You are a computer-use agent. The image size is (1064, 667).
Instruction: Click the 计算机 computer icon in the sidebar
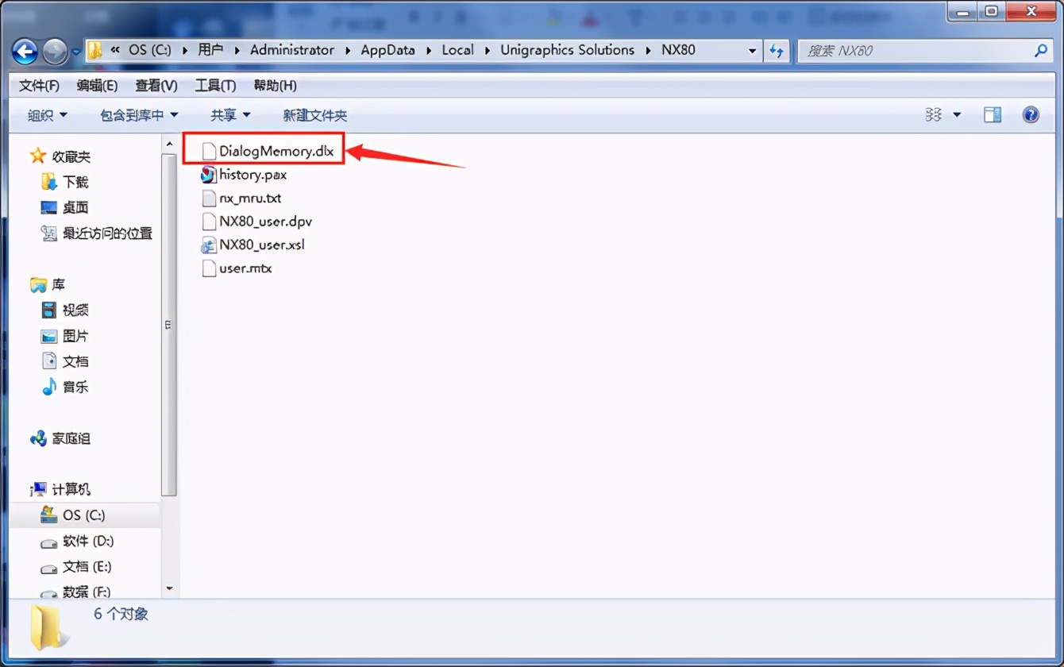[38, 489]
